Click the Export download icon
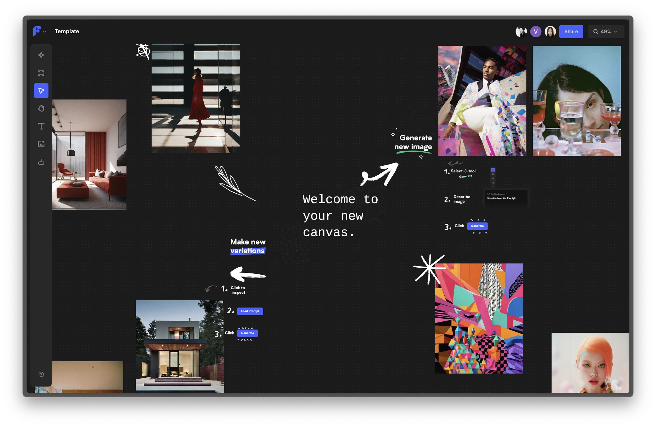 pyautogui.click(x=41, y=162)
